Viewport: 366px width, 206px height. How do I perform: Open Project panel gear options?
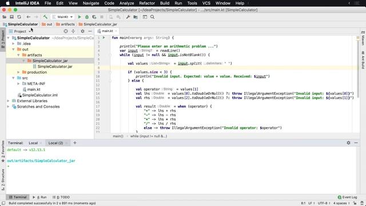click(82, 31)
